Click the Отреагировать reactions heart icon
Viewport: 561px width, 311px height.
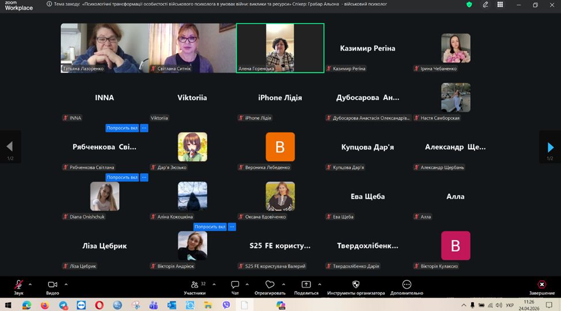click(270, 286)
